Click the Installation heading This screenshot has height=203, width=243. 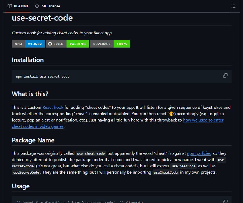(x=28, y=60)
